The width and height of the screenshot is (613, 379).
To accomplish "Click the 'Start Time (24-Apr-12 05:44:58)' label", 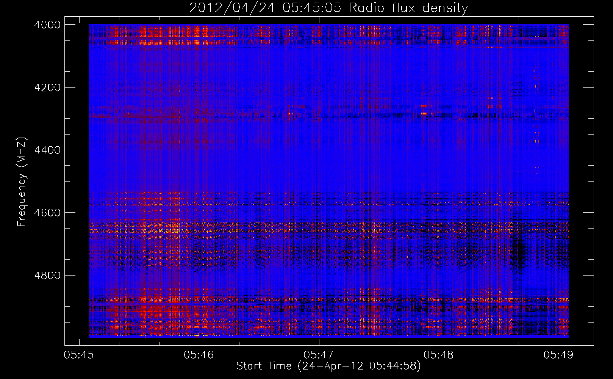I will pos(328,366).
